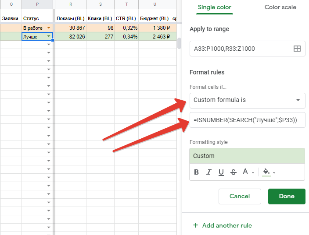Click the custom formula input field
This screenshot has width=309, height=235.
[x=247, y=120]
